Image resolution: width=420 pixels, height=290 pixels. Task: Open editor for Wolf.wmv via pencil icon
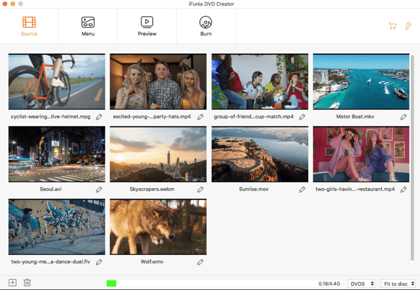pyautogui.click(x=201, y=262)
